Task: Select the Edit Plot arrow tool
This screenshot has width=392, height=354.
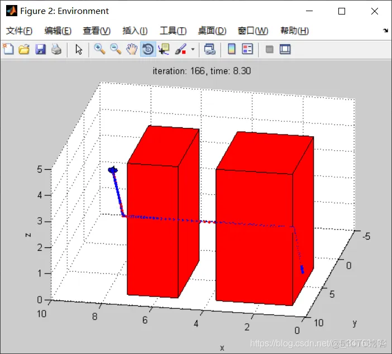Action: (79, 49)
